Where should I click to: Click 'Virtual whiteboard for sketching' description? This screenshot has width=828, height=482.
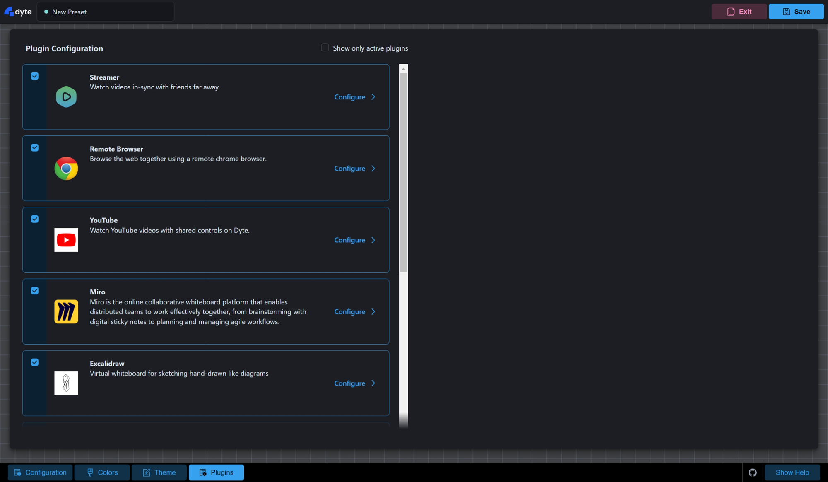pyautogui.click(x=179, y=374)
